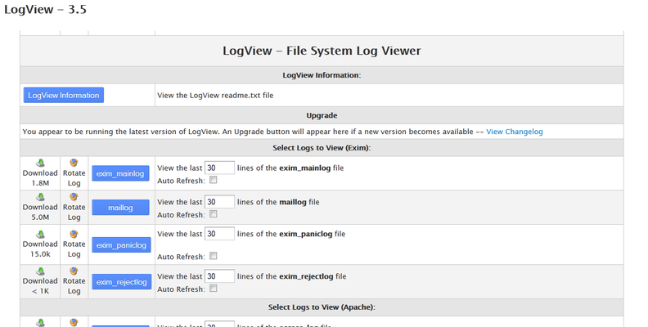Open the exim_paniclog log button
Viewport: 648px width, 327px height.
pyautogui.click(x=120, y=245)
